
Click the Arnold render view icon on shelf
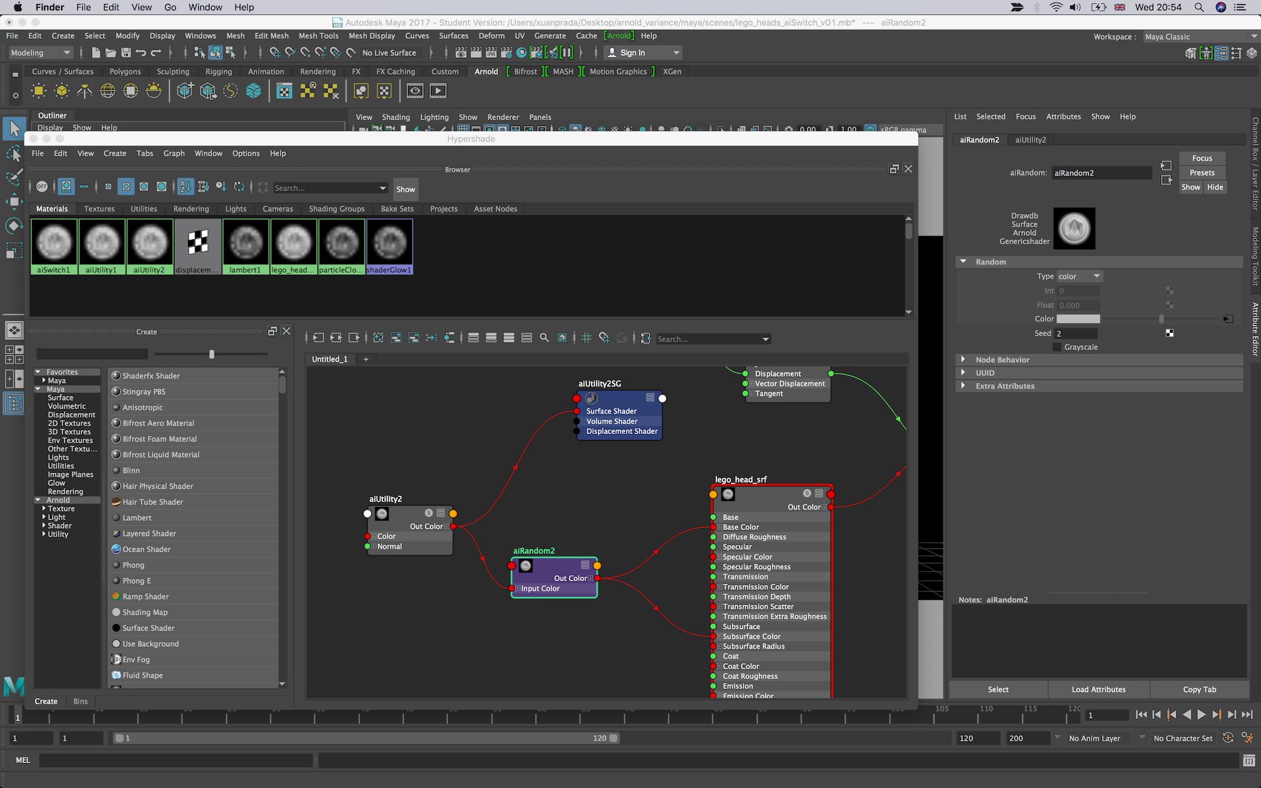[x=415, y=91]
